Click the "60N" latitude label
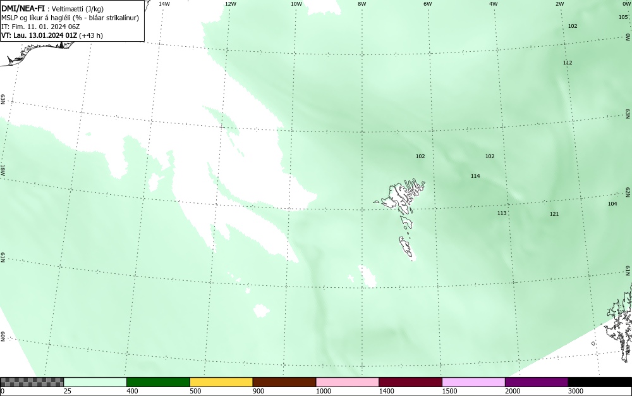 pyautogui.click(x=3, y=337)
